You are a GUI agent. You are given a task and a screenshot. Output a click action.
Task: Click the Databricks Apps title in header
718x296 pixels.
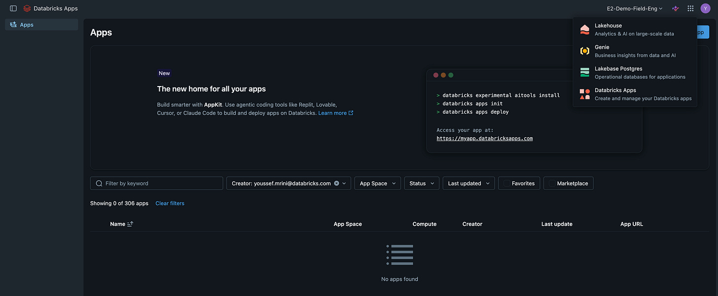(56, 8)
